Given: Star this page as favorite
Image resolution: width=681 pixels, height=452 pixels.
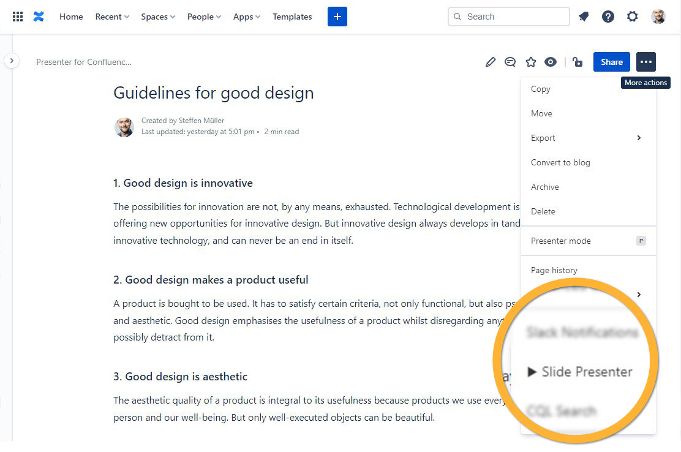Looking at the screenshot, I should (531, 62).
